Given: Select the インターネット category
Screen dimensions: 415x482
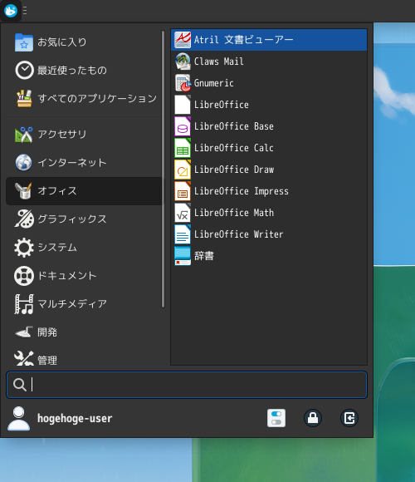Looking at the screenshot, I should point(84,163).
